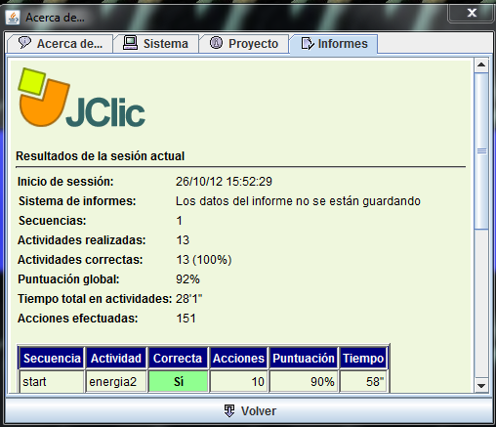
Task: Click the green 'Sí' cell
Action: click(178, 381)
